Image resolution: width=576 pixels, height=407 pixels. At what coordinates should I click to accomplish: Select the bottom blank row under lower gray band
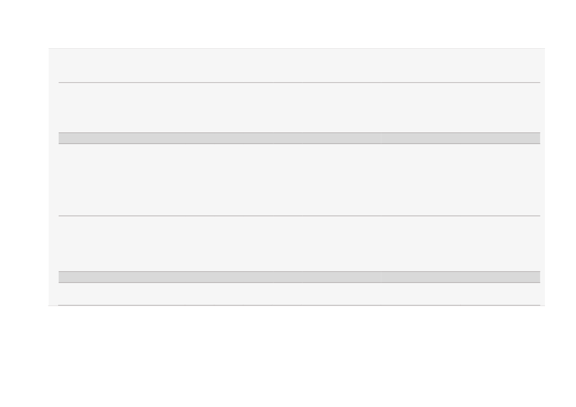[300, 294]
